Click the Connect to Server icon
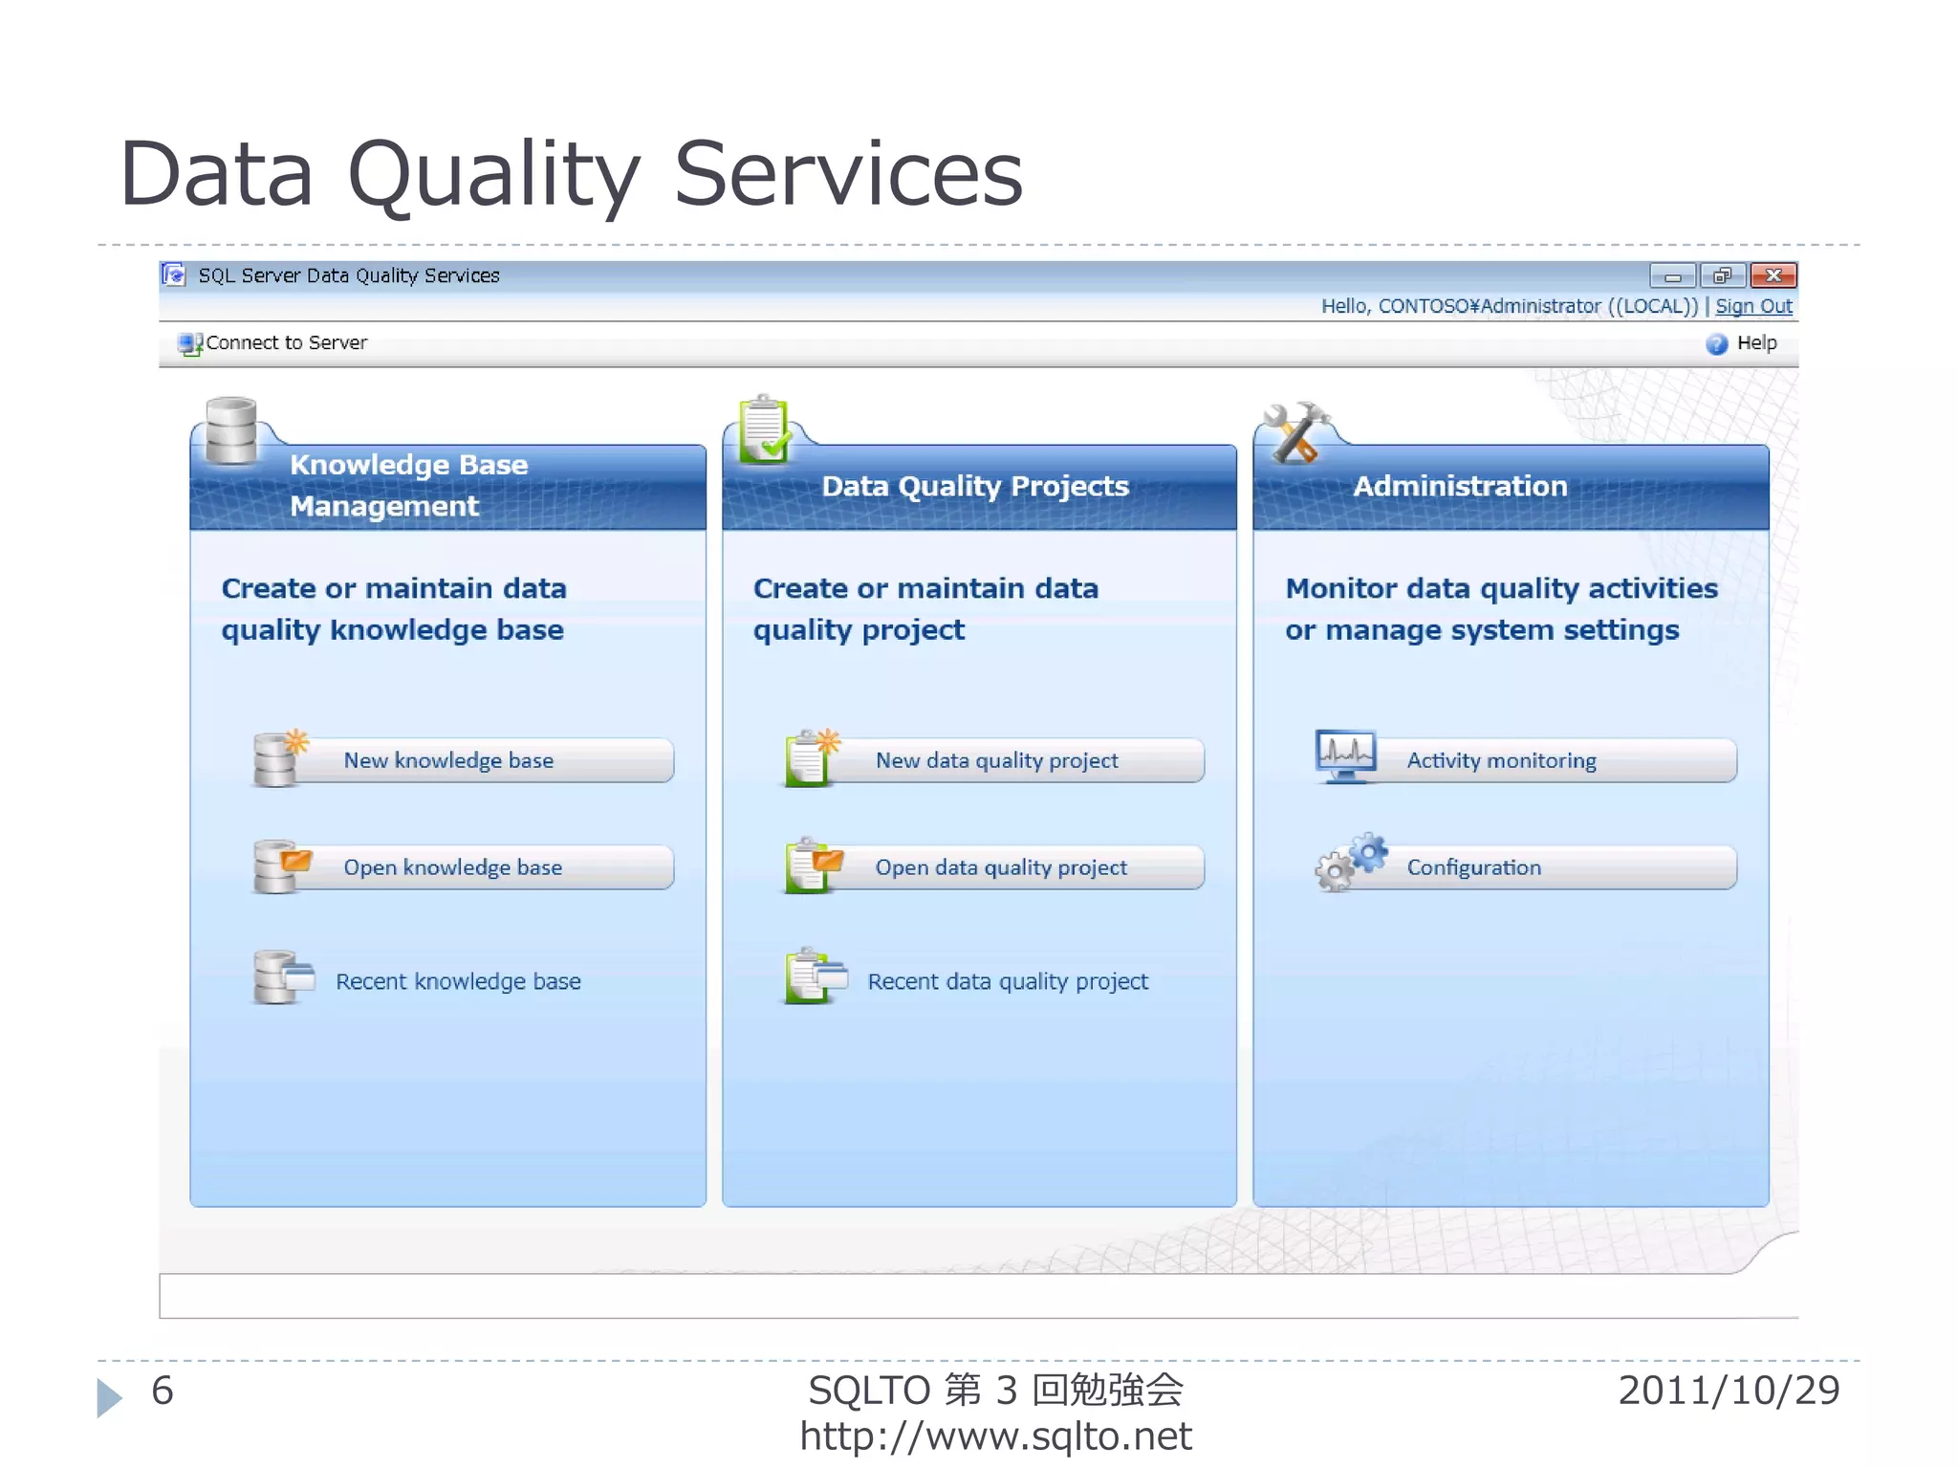Screen dimensions: 1958x1469 190,343
